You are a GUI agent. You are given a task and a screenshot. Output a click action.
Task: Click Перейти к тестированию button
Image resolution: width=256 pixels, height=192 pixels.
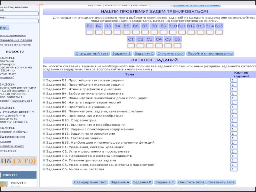click(x=210, y=53)
